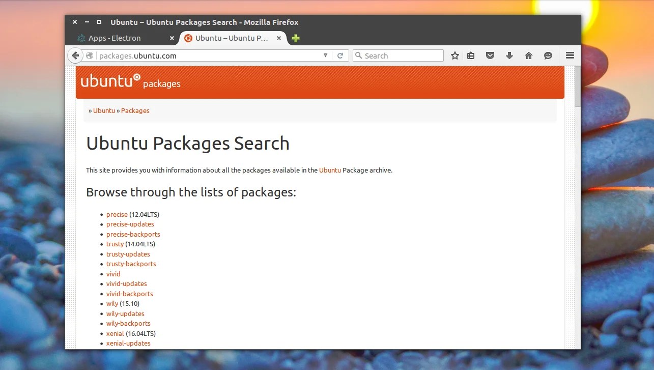Follow the Ubuntu breadcrumb link
Viewport: 654px width, 370px height.
click(x=104, y=110)
